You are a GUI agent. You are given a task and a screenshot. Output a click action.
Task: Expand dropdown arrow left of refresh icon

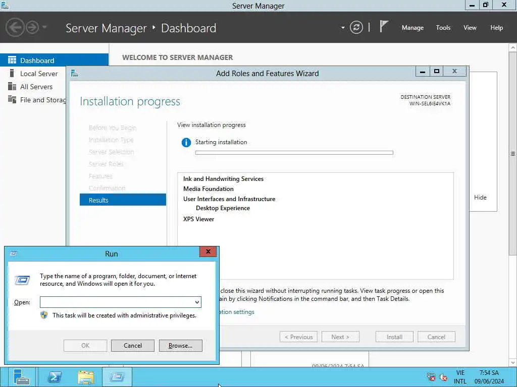point(343,28)
